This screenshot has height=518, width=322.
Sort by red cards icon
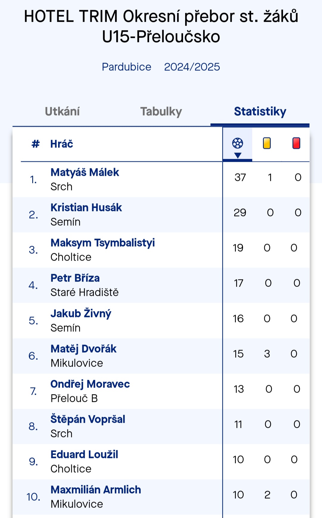click(x=296, y=143)
